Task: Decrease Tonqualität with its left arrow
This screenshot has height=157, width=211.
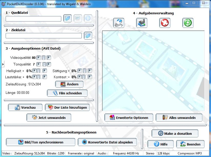Action: (x=39, y=64)
